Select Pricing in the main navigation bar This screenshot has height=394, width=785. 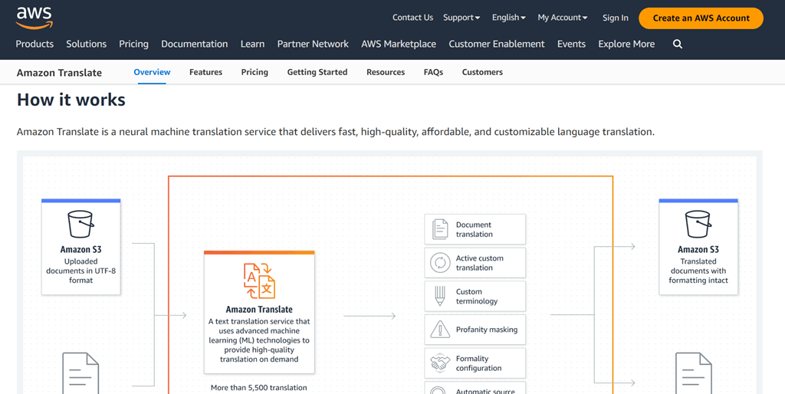click(x=133, y=44)
